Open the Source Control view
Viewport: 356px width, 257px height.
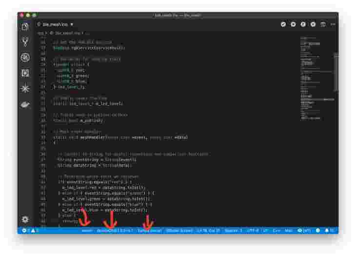[25, 42]
